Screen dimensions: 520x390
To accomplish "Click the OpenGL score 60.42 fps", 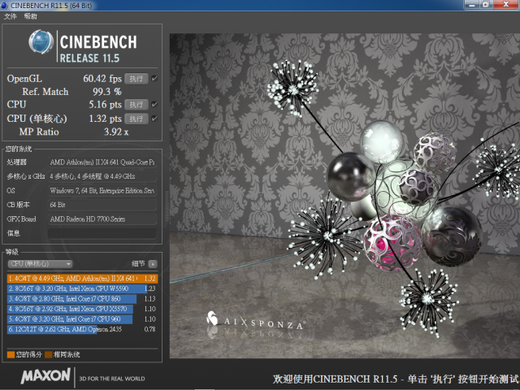I will (102, 79).
